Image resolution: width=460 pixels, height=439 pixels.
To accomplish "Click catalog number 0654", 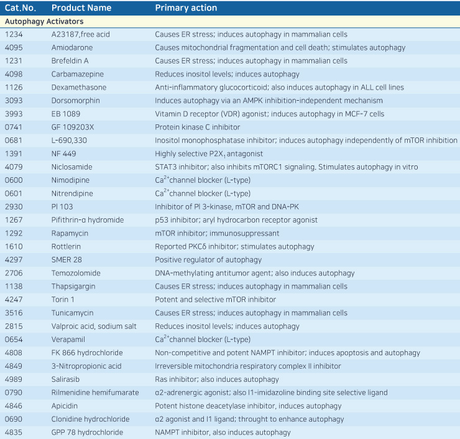I will click(14, 340).
